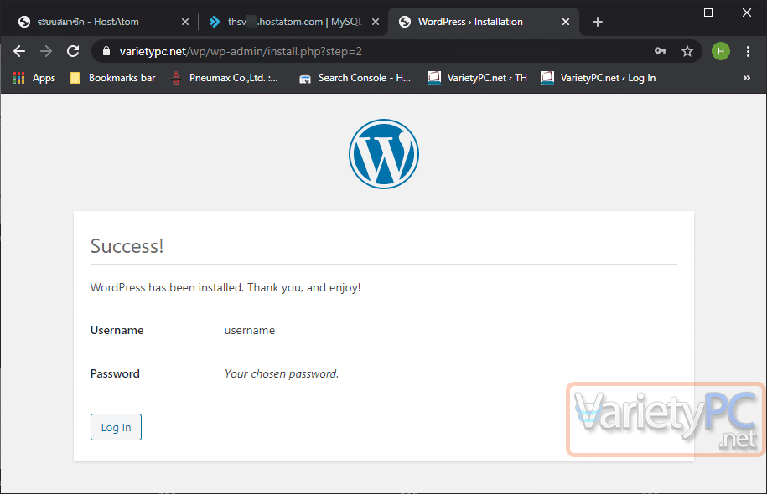Open saved passwords key icon

(661, 51)
